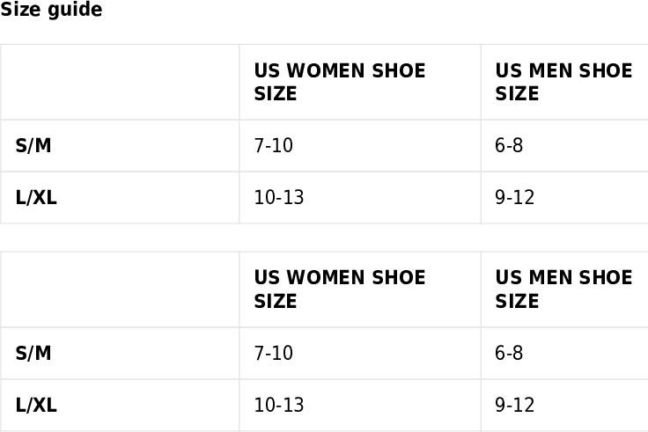Select the 9-12 cell in second table

(x=564, y=405)
